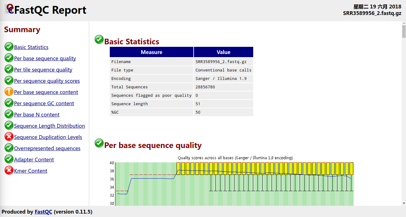
Task: Click pass icon beside Per sequence GC content
Action: [9, 103]
